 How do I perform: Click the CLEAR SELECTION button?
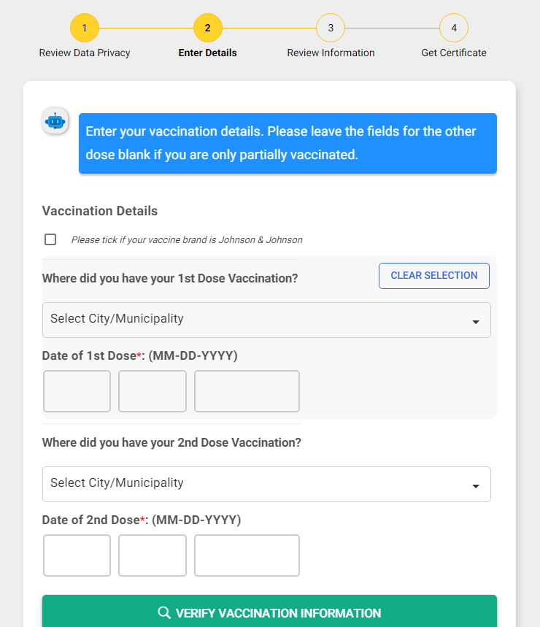click(434, 276)
